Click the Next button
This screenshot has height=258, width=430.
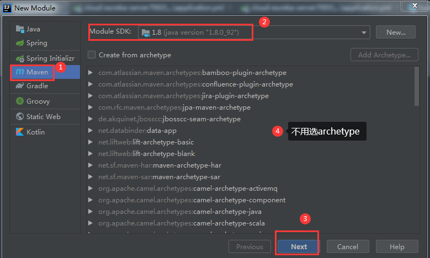[299, 247]
